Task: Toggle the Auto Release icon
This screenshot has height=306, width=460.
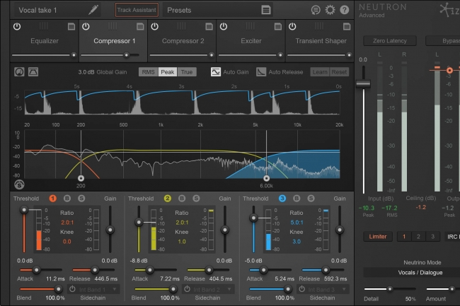Action: pyautogui.click(x=261, y=72)
